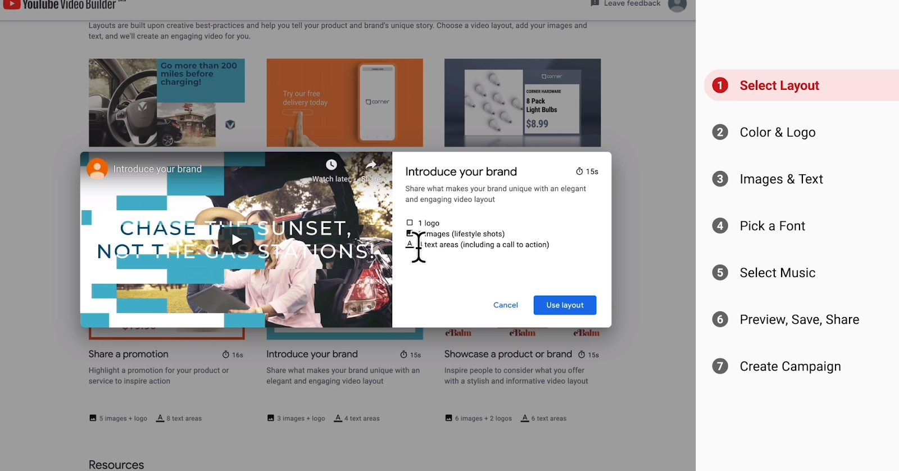899x471 pixels.
Task: Click the '4 text areas' label
Action: [x=362, y=419]
